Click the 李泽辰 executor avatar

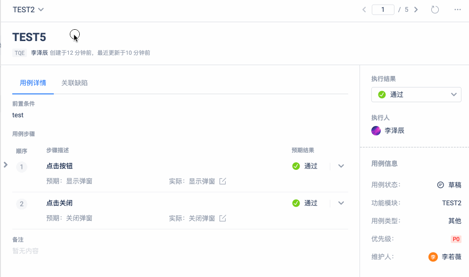376,131
